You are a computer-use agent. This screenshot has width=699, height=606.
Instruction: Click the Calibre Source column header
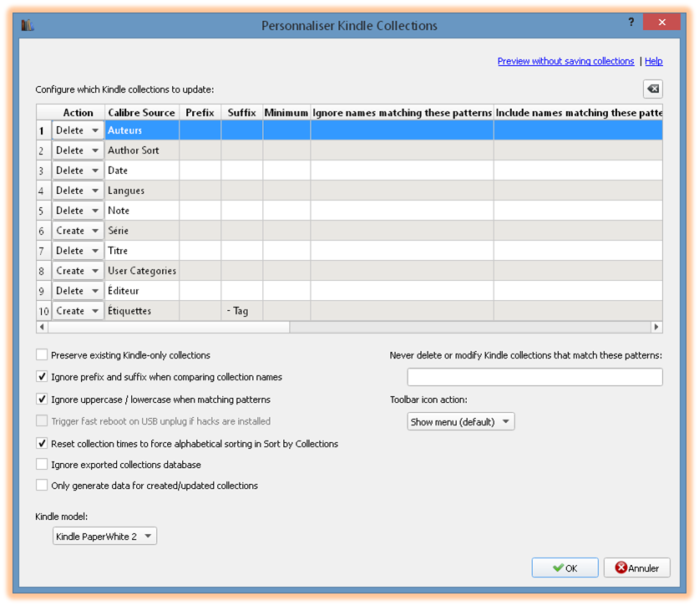(x=142, y=113)
